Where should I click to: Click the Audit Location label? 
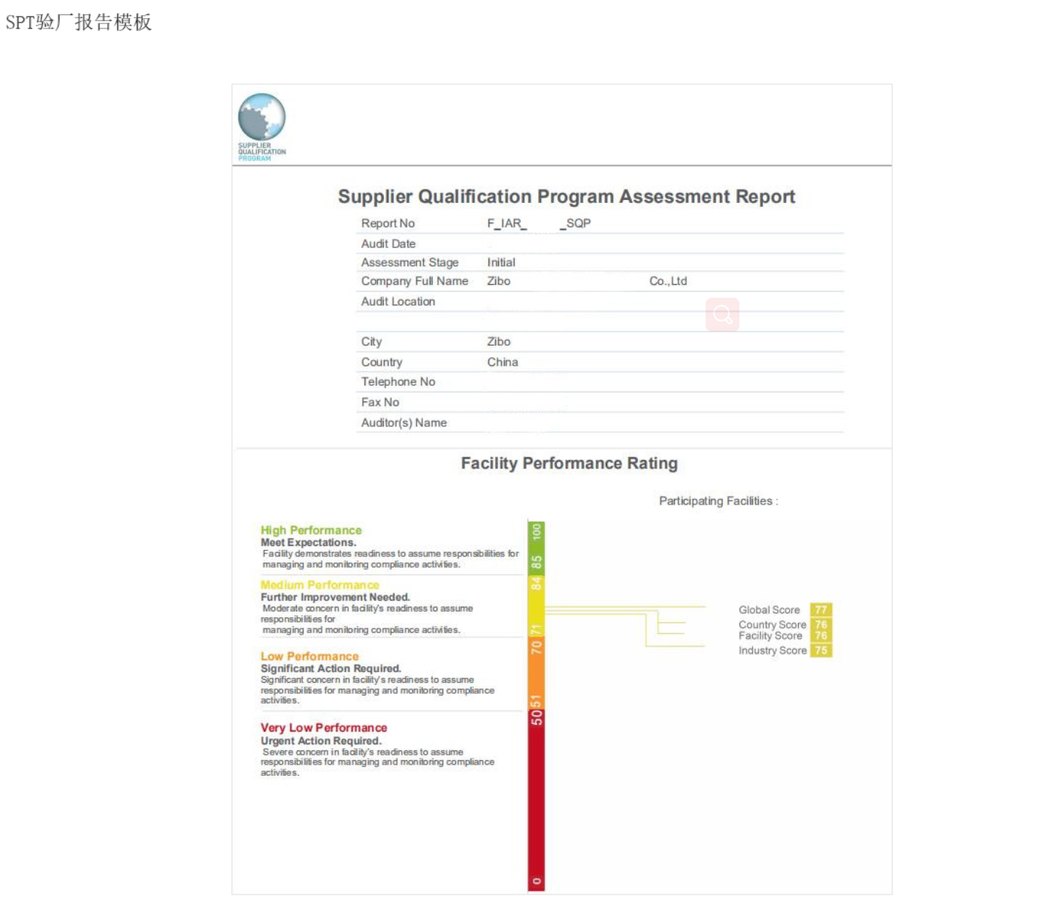click(x=398, y=301)
